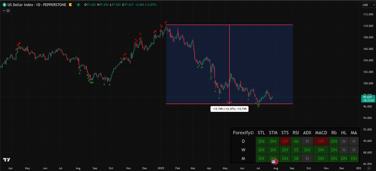The height and width of the screenshot is (171, 376).
Task: Click the W row label in Forexify table
Action: pyautogui.click(x=243, y=150)
